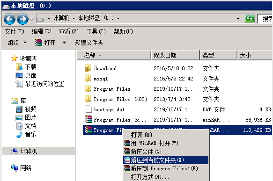273x181 pixels.
Task: Select the locked download folder icon
Action: click(x=88, y=68)
